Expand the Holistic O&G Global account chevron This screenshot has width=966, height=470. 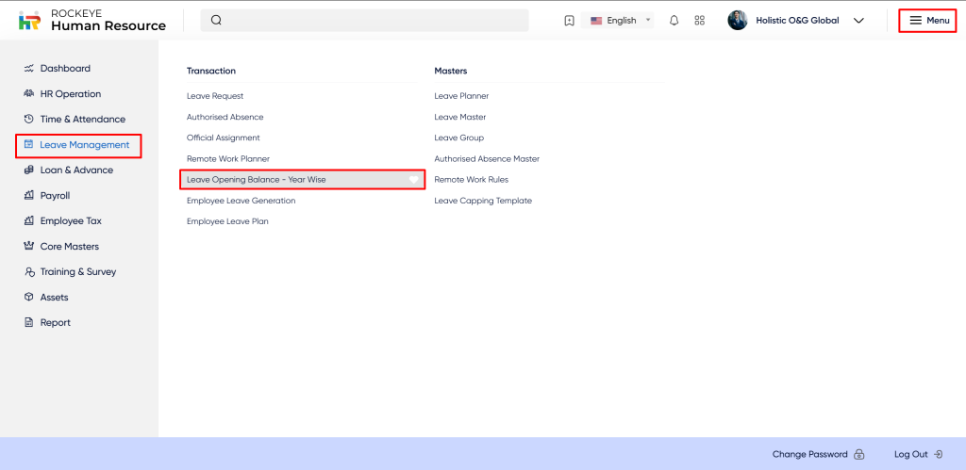(858, 21)
